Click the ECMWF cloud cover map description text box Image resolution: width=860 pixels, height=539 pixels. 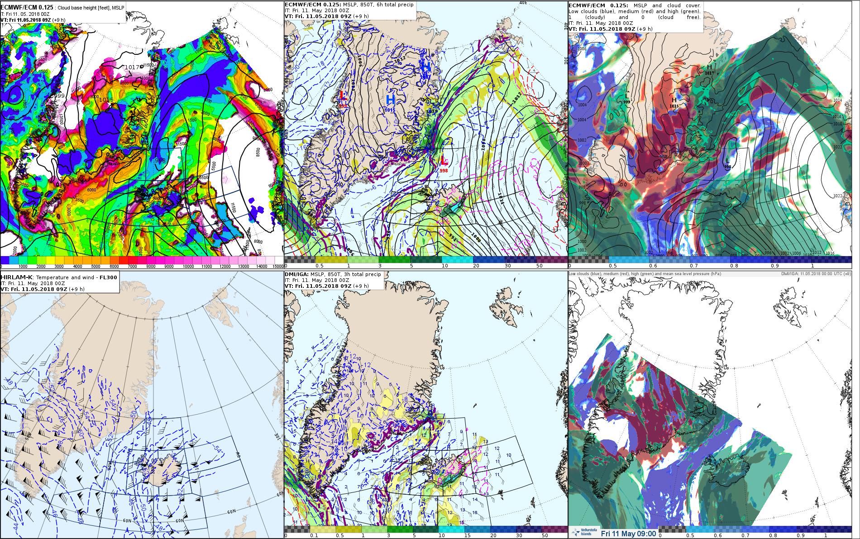(635, 16)
